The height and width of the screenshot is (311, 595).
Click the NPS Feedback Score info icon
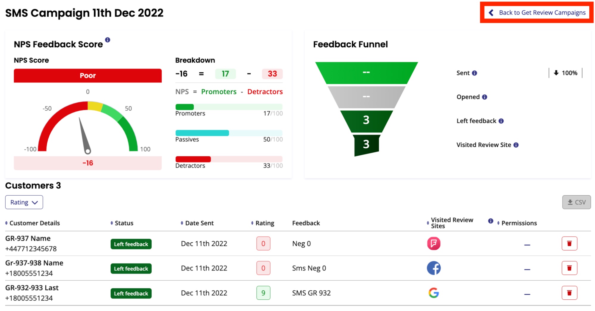(107, 40)
